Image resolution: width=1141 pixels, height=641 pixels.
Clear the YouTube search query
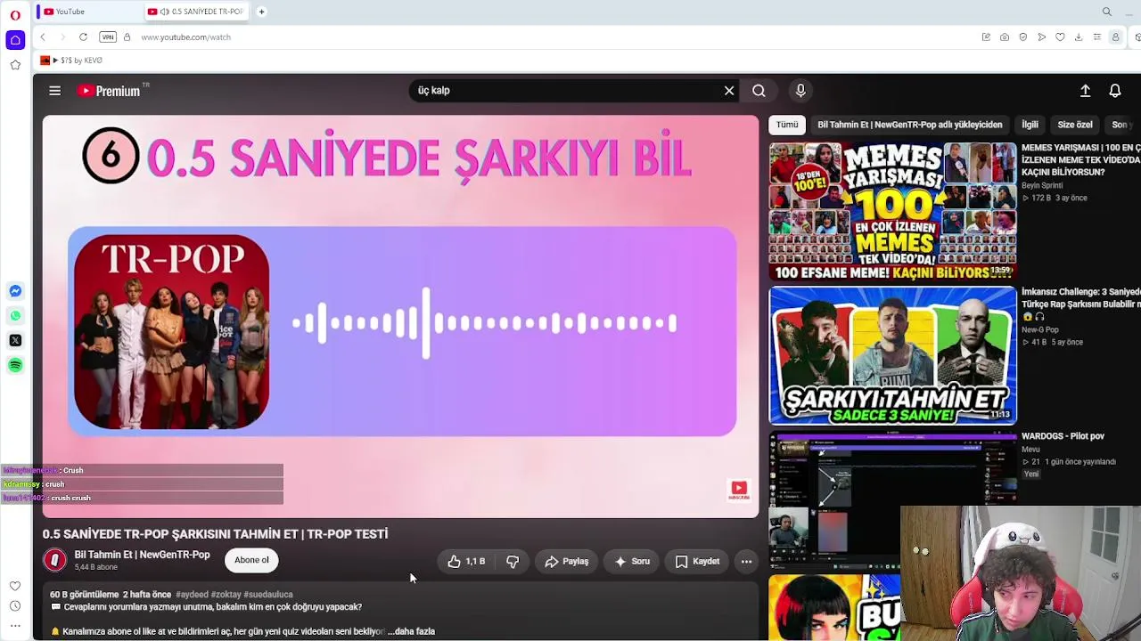click(x=729, y=91)
